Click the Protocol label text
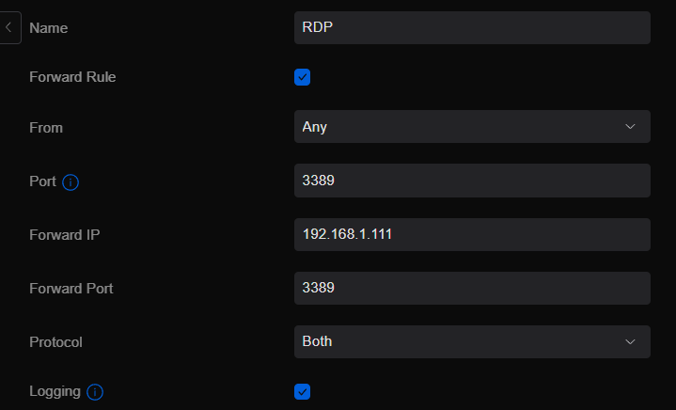 55,342
